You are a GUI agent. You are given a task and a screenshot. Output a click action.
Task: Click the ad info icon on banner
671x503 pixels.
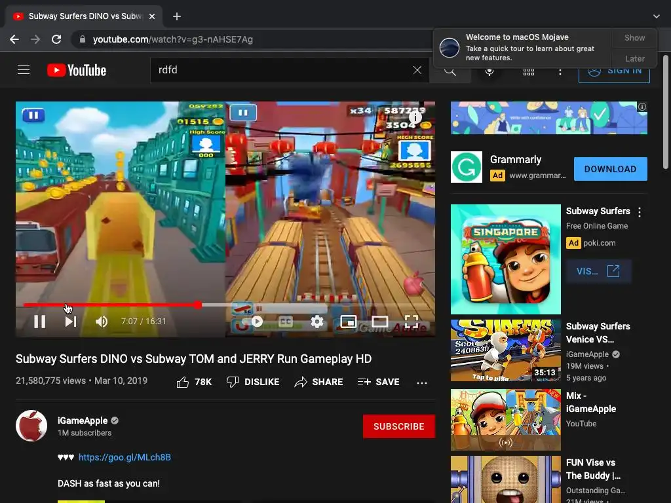coord(642,107)
